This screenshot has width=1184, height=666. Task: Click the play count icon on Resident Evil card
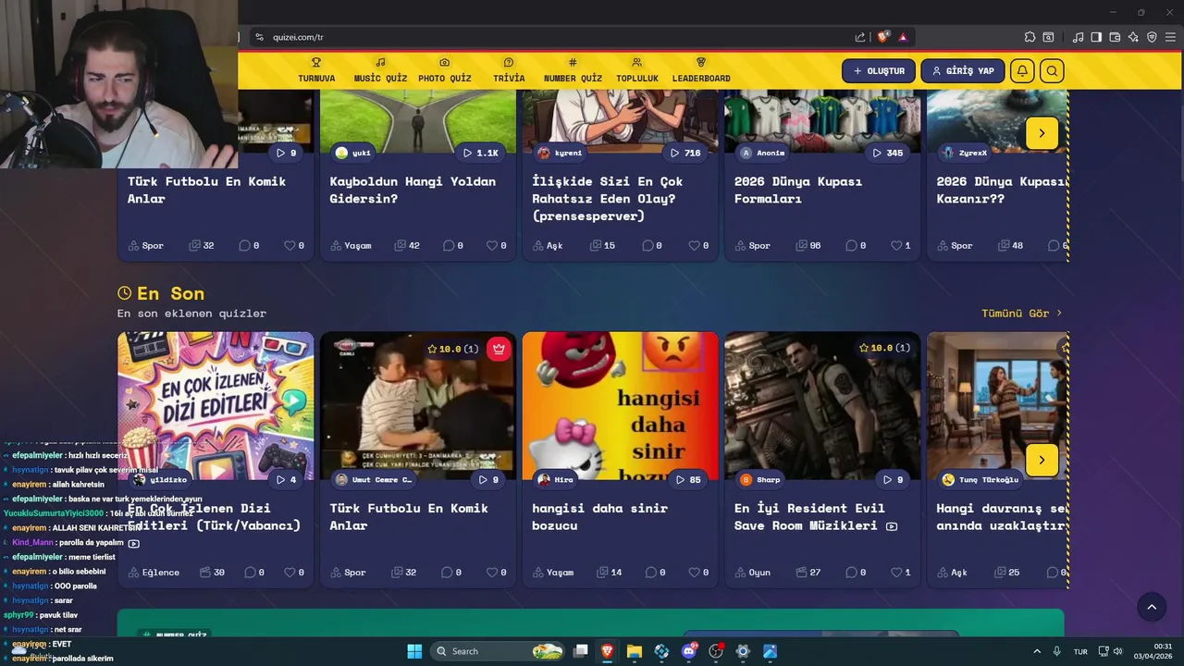[x=887, y=479]
